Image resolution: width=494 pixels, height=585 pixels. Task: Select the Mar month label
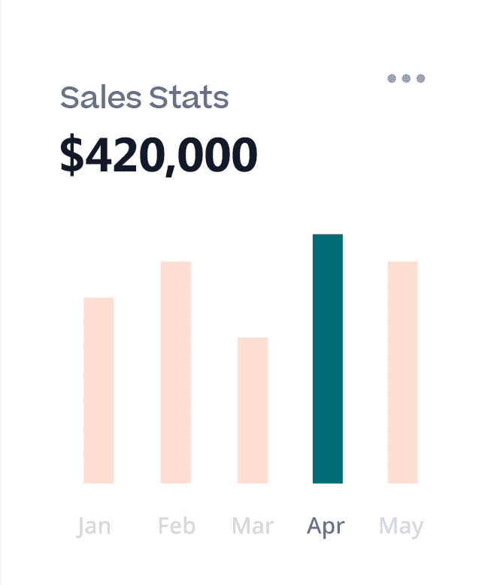coord(253,526)
